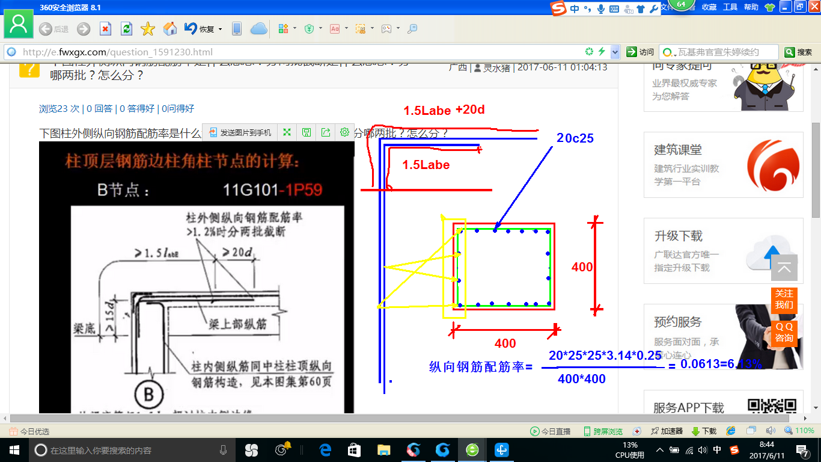821x462 pixels.
Task: Click the 0 答得好 link
Action: 137,109
